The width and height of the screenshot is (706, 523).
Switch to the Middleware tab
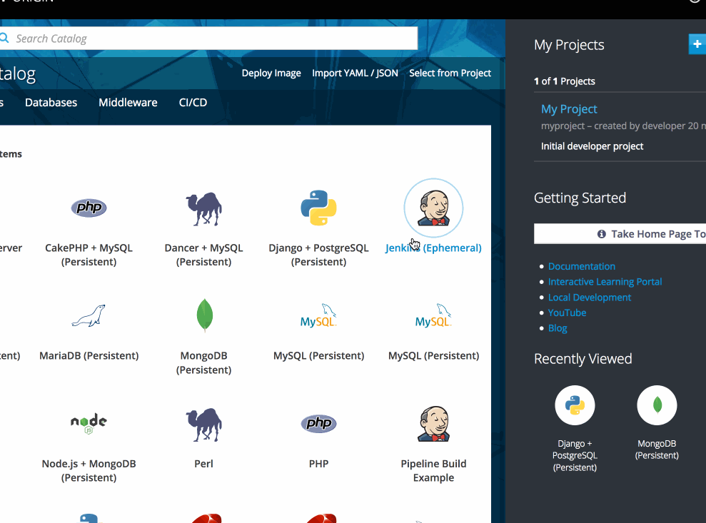coord(128,103)
